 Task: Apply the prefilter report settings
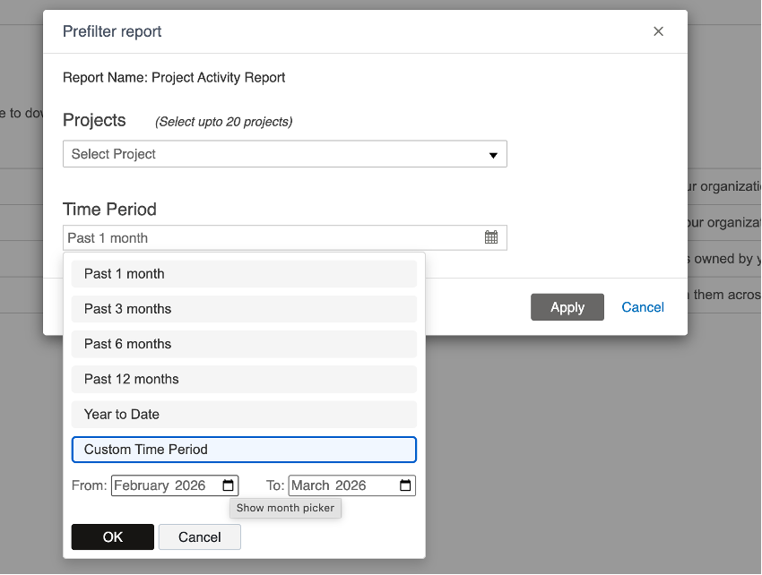(567, 307)
